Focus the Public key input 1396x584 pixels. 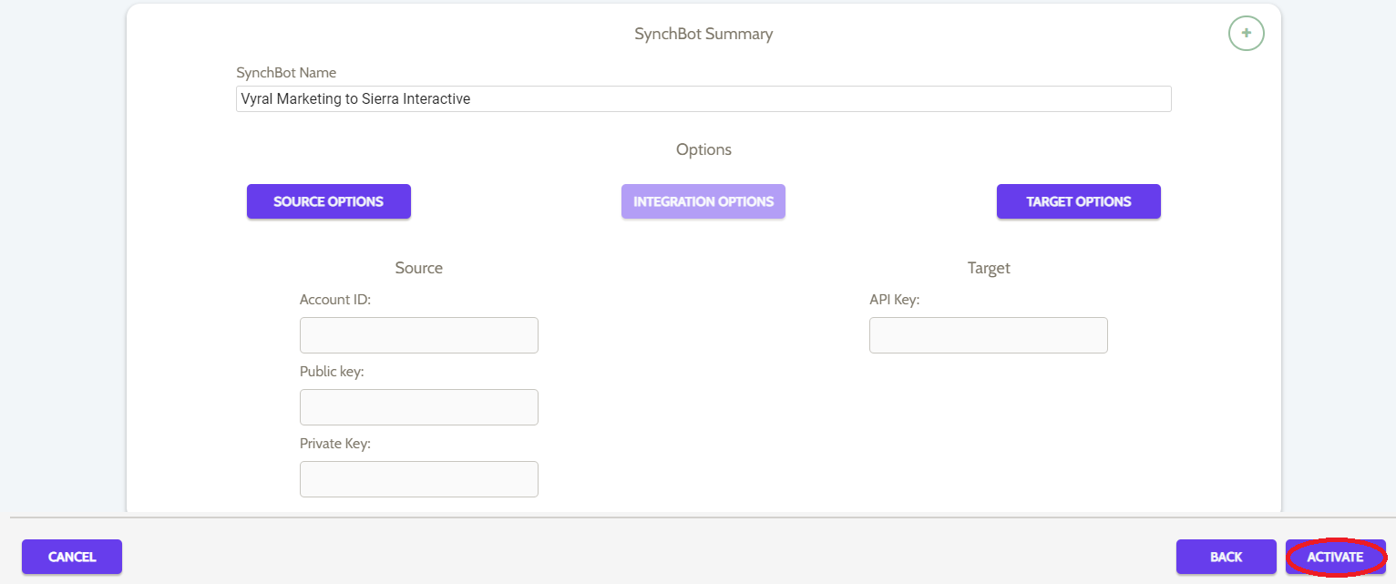(x=419, y=407)
